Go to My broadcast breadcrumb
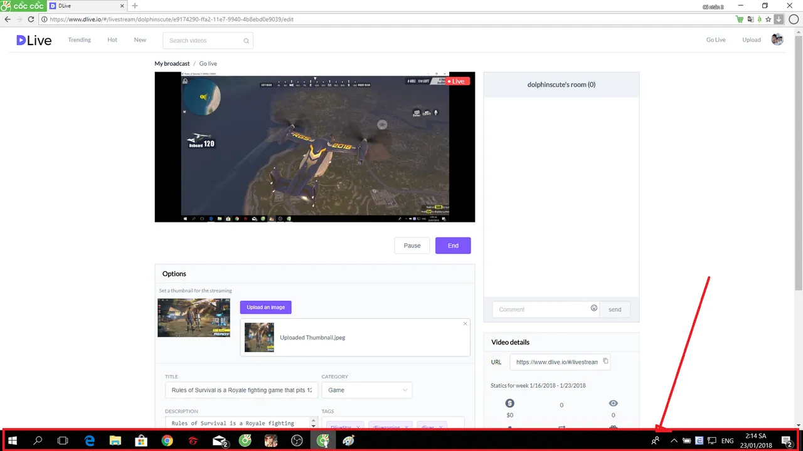 tap(172, 64)
